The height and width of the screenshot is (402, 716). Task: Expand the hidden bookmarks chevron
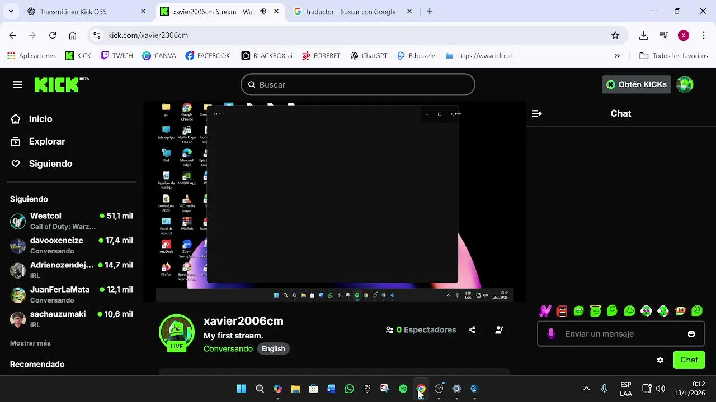point(617,56)
